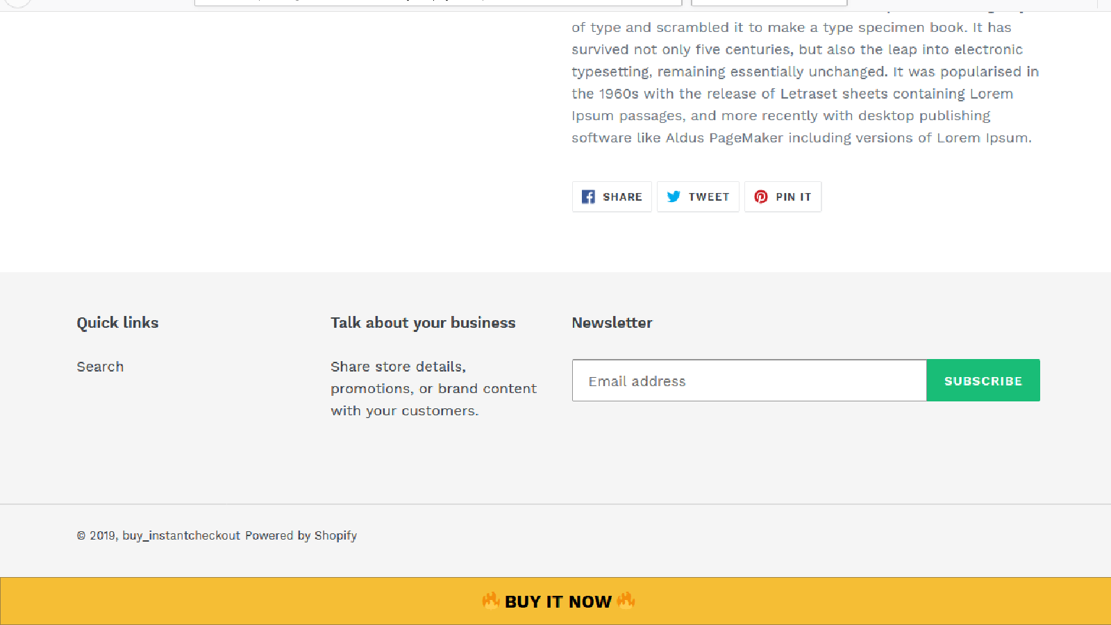1111x625 pixels.
Task: Hit the green Subscribe button
Action: click(983, 381)
